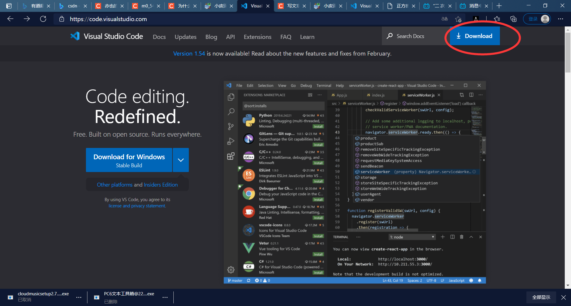Image resolution: width=571 pixels, height=306 pixels.
Task: Open the translate page icon
Action: pyautogui.click(x=445, y=19)
